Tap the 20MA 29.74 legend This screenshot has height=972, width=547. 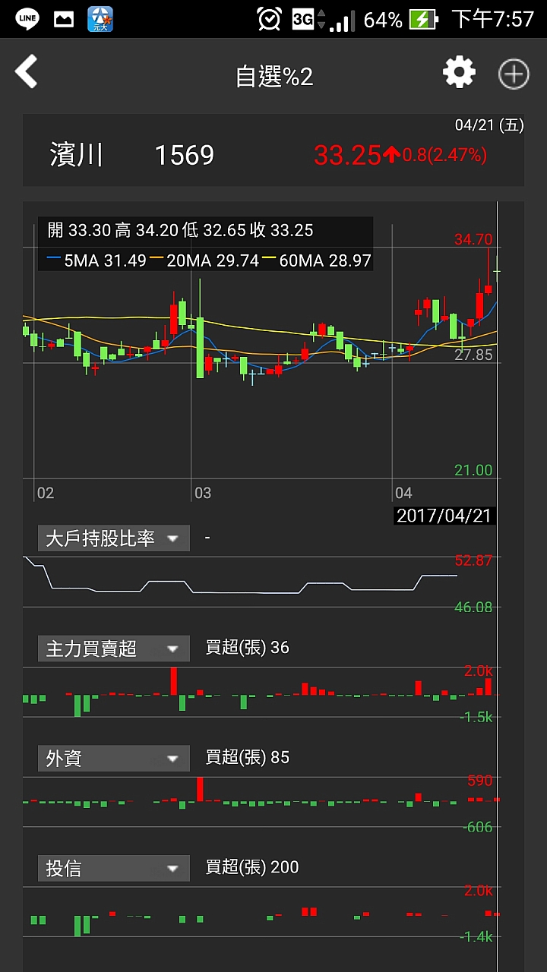tap(204, 260)
